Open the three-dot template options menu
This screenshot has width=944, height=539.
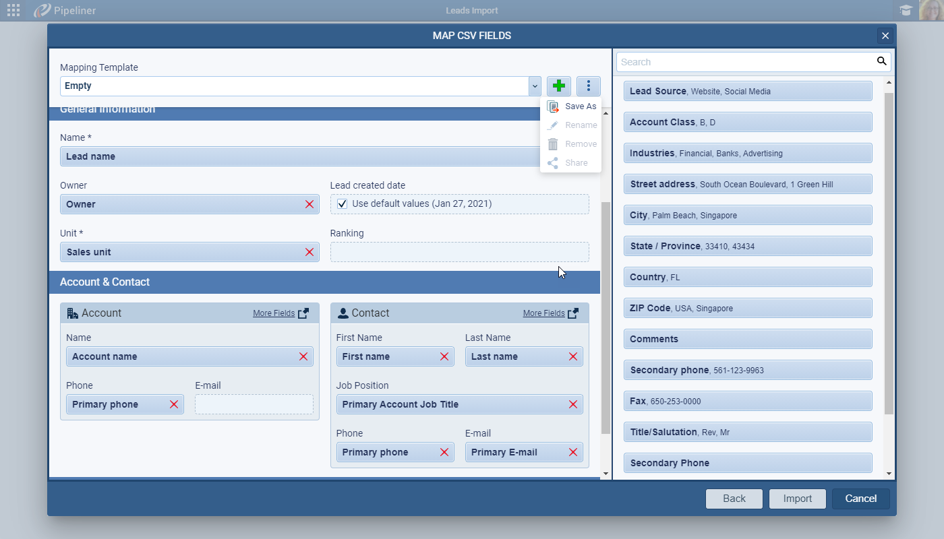pos(589,86)
